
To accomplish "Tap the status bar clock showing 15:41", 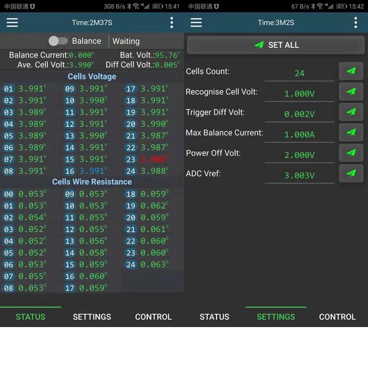I will 172,6.
